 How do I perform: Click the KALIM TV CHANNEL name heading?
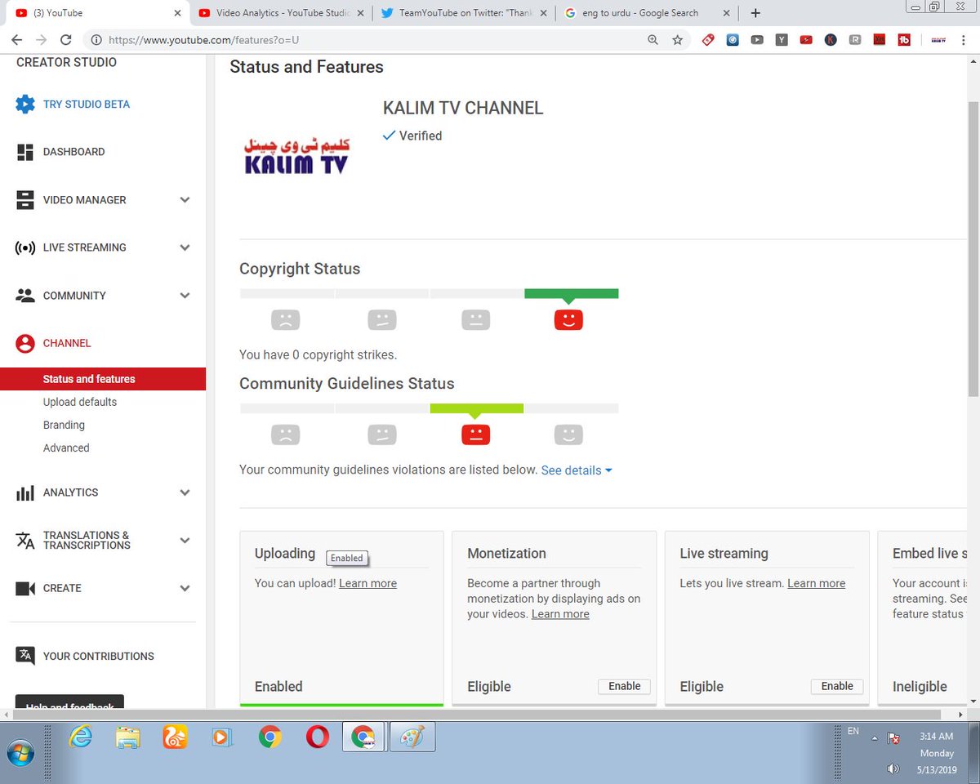pos(463,108)
